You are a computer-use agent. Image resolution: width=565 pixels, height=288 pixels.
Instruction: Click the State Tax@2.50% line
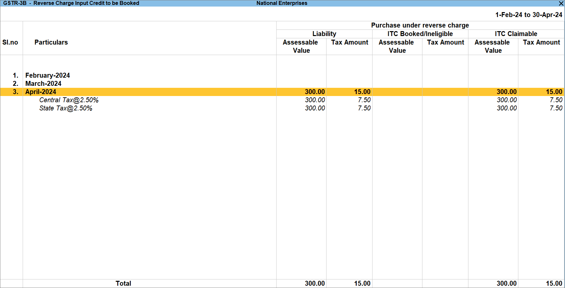coord(66,108)
